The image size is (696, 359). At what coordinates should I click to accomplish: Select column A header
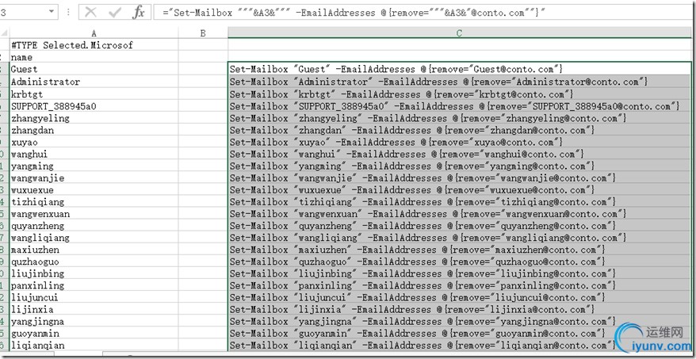pyautogui.click(x=94, y=32)
